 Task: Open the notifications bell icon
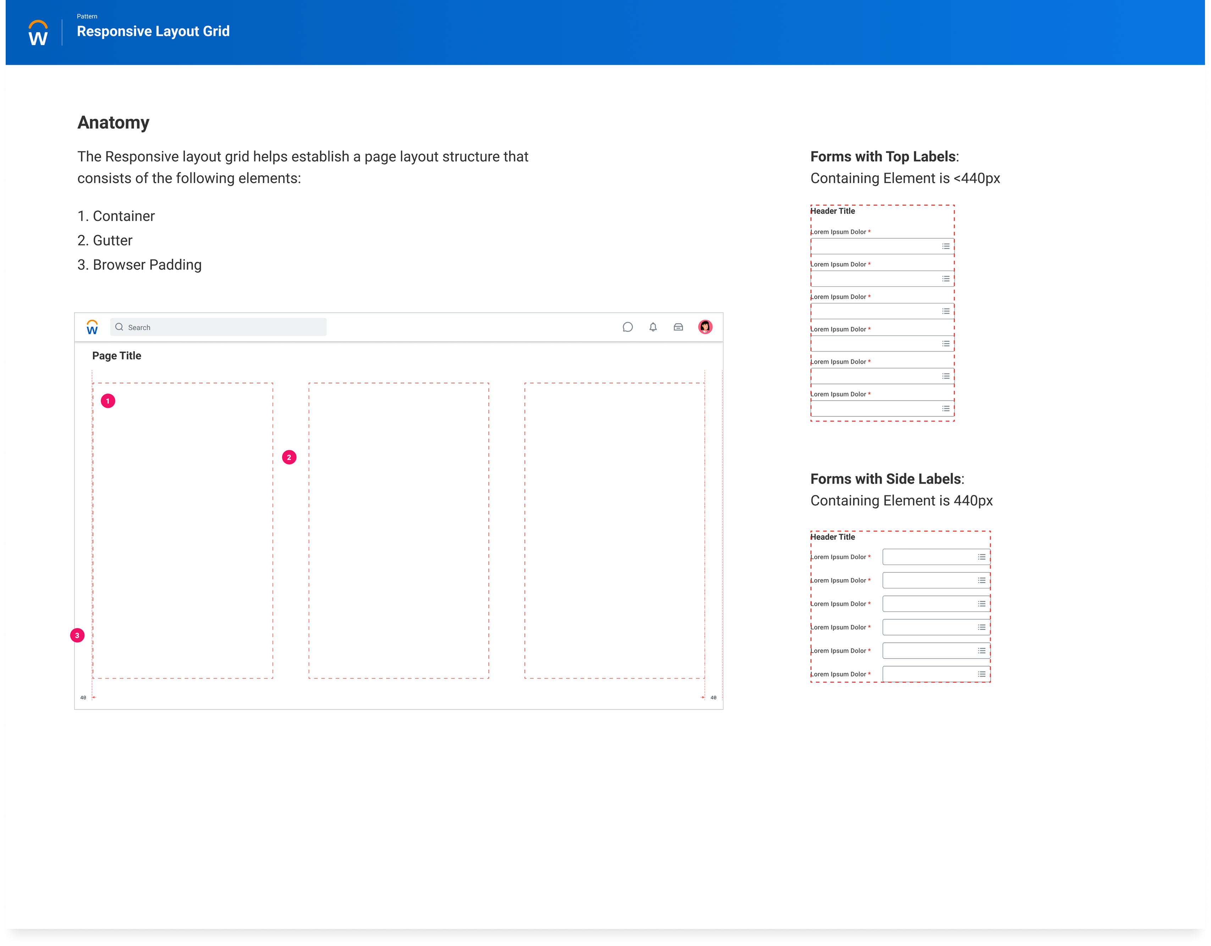[x=653, y=326]
